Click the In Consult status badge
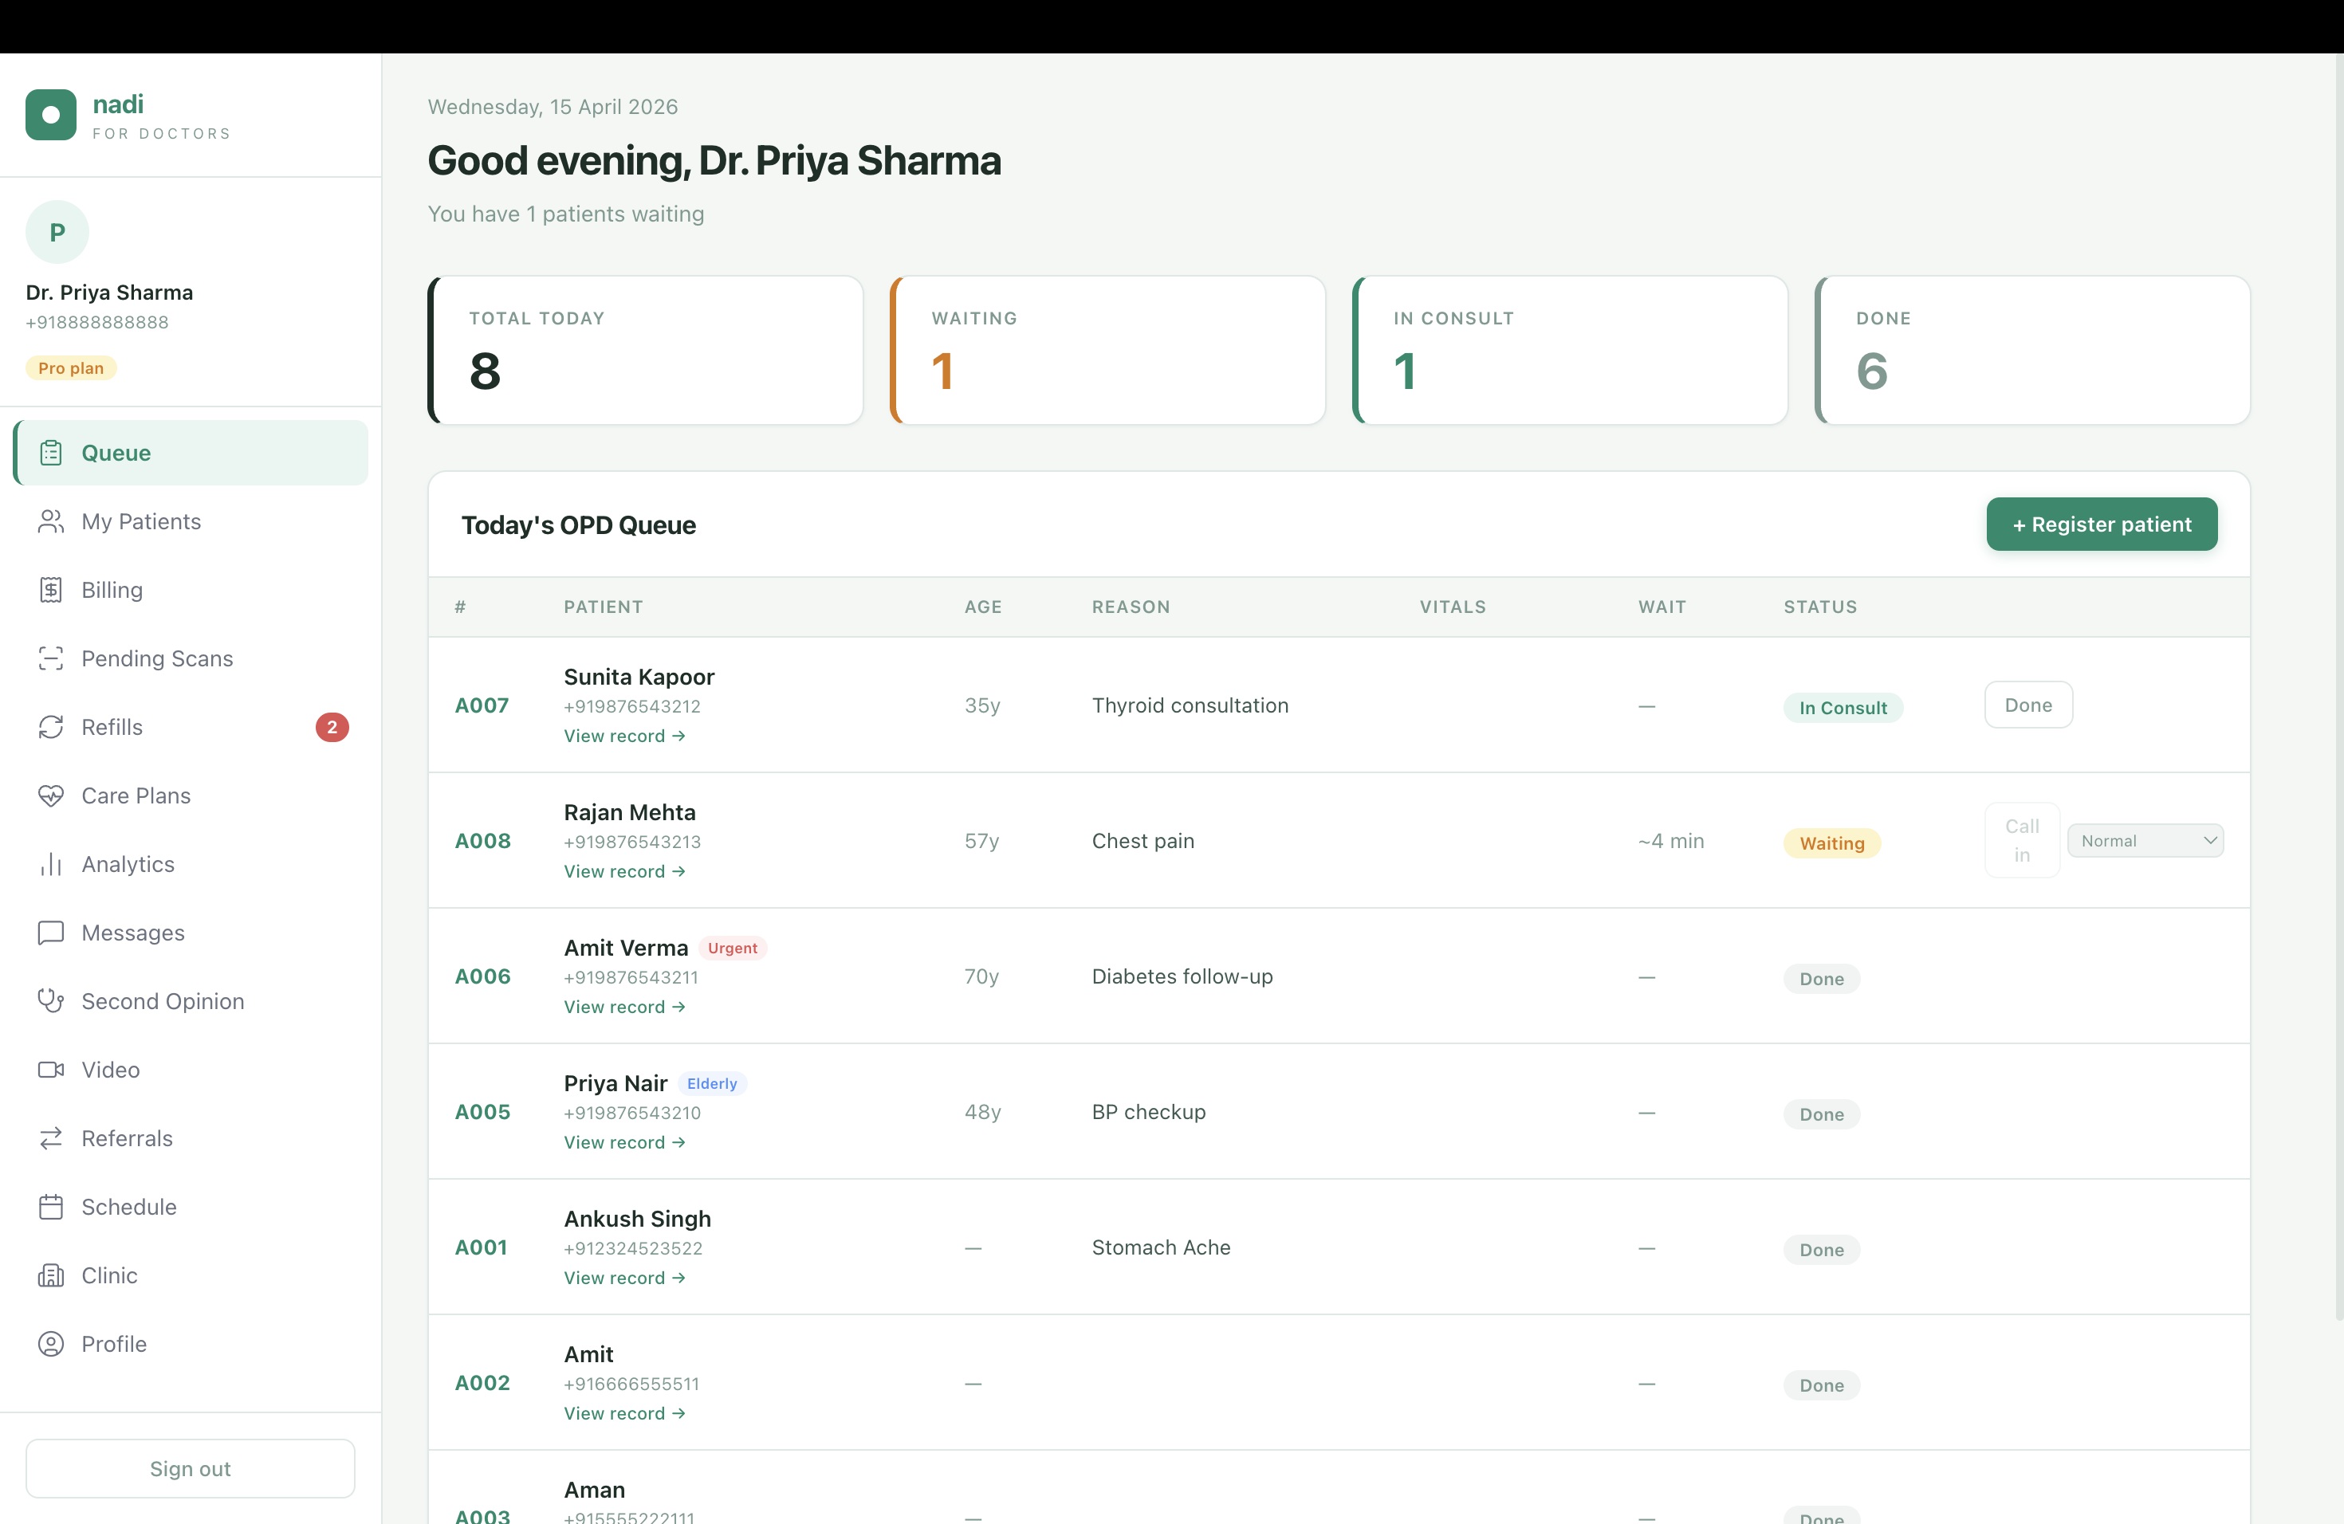The height and width of the screenshot is (1524, 2344). pyautogui.click(x=1843, y=708)
